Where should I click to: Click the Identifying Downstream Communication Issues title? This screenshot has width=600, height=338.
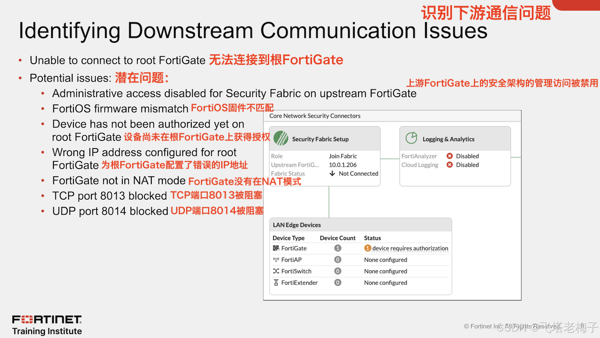pos(253,31)
